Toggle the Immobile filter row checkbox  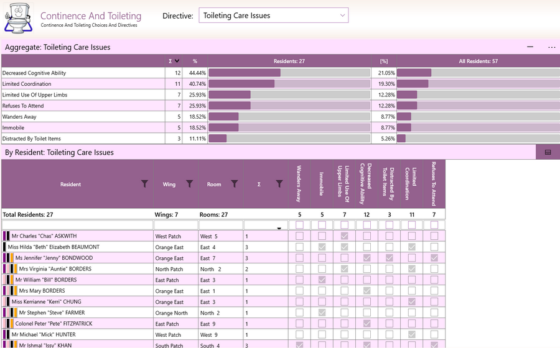pyautogui.click(x=322, y=224)
